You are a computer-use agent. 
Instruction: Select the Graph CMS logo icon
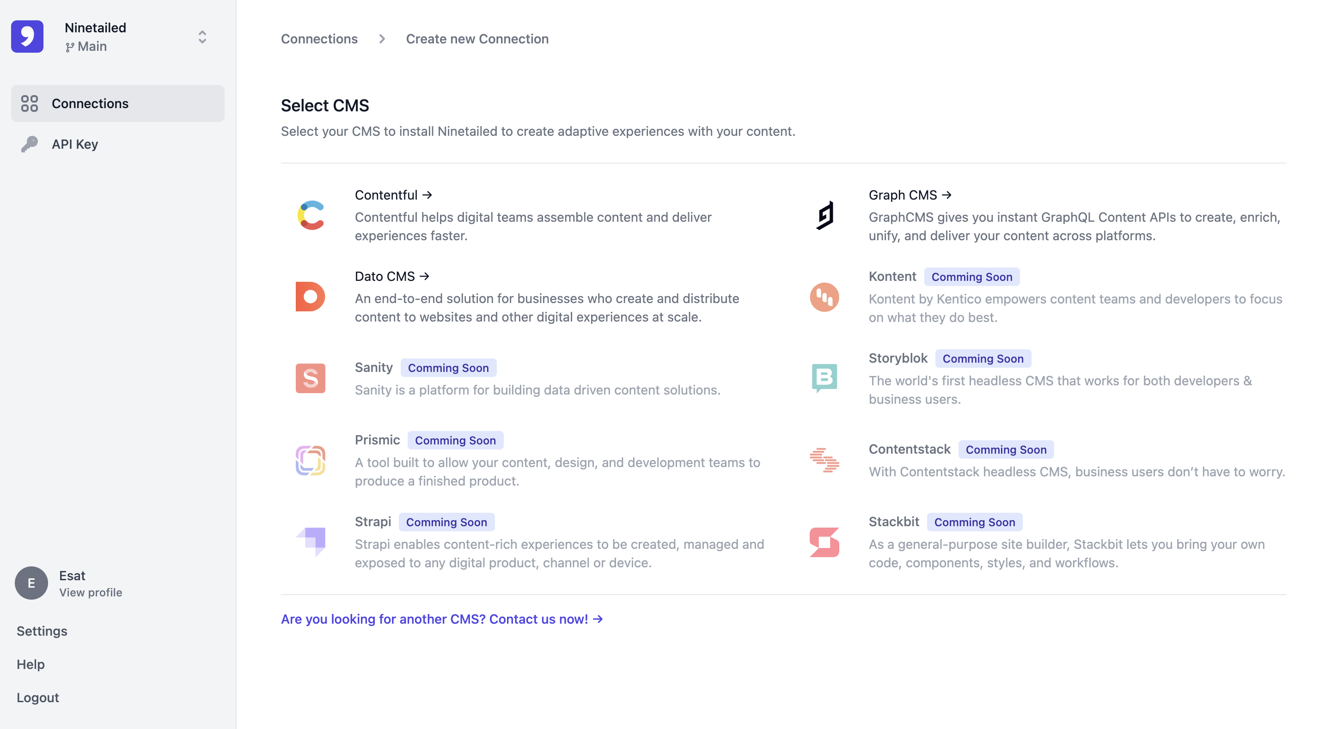pos(824,215)
